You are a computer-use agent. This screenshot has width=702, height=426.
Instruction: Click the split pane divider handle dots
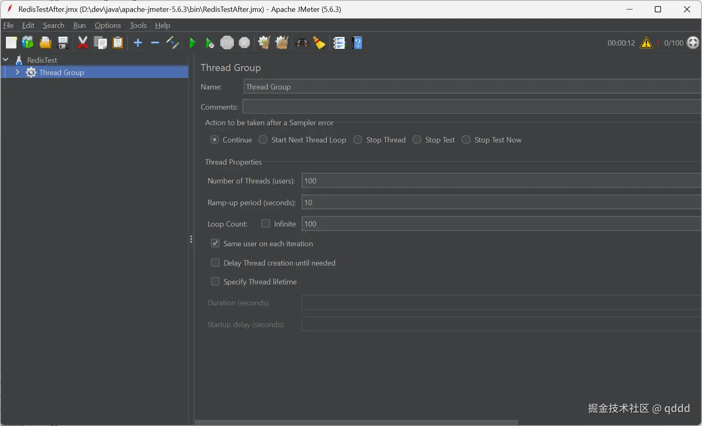191,239
